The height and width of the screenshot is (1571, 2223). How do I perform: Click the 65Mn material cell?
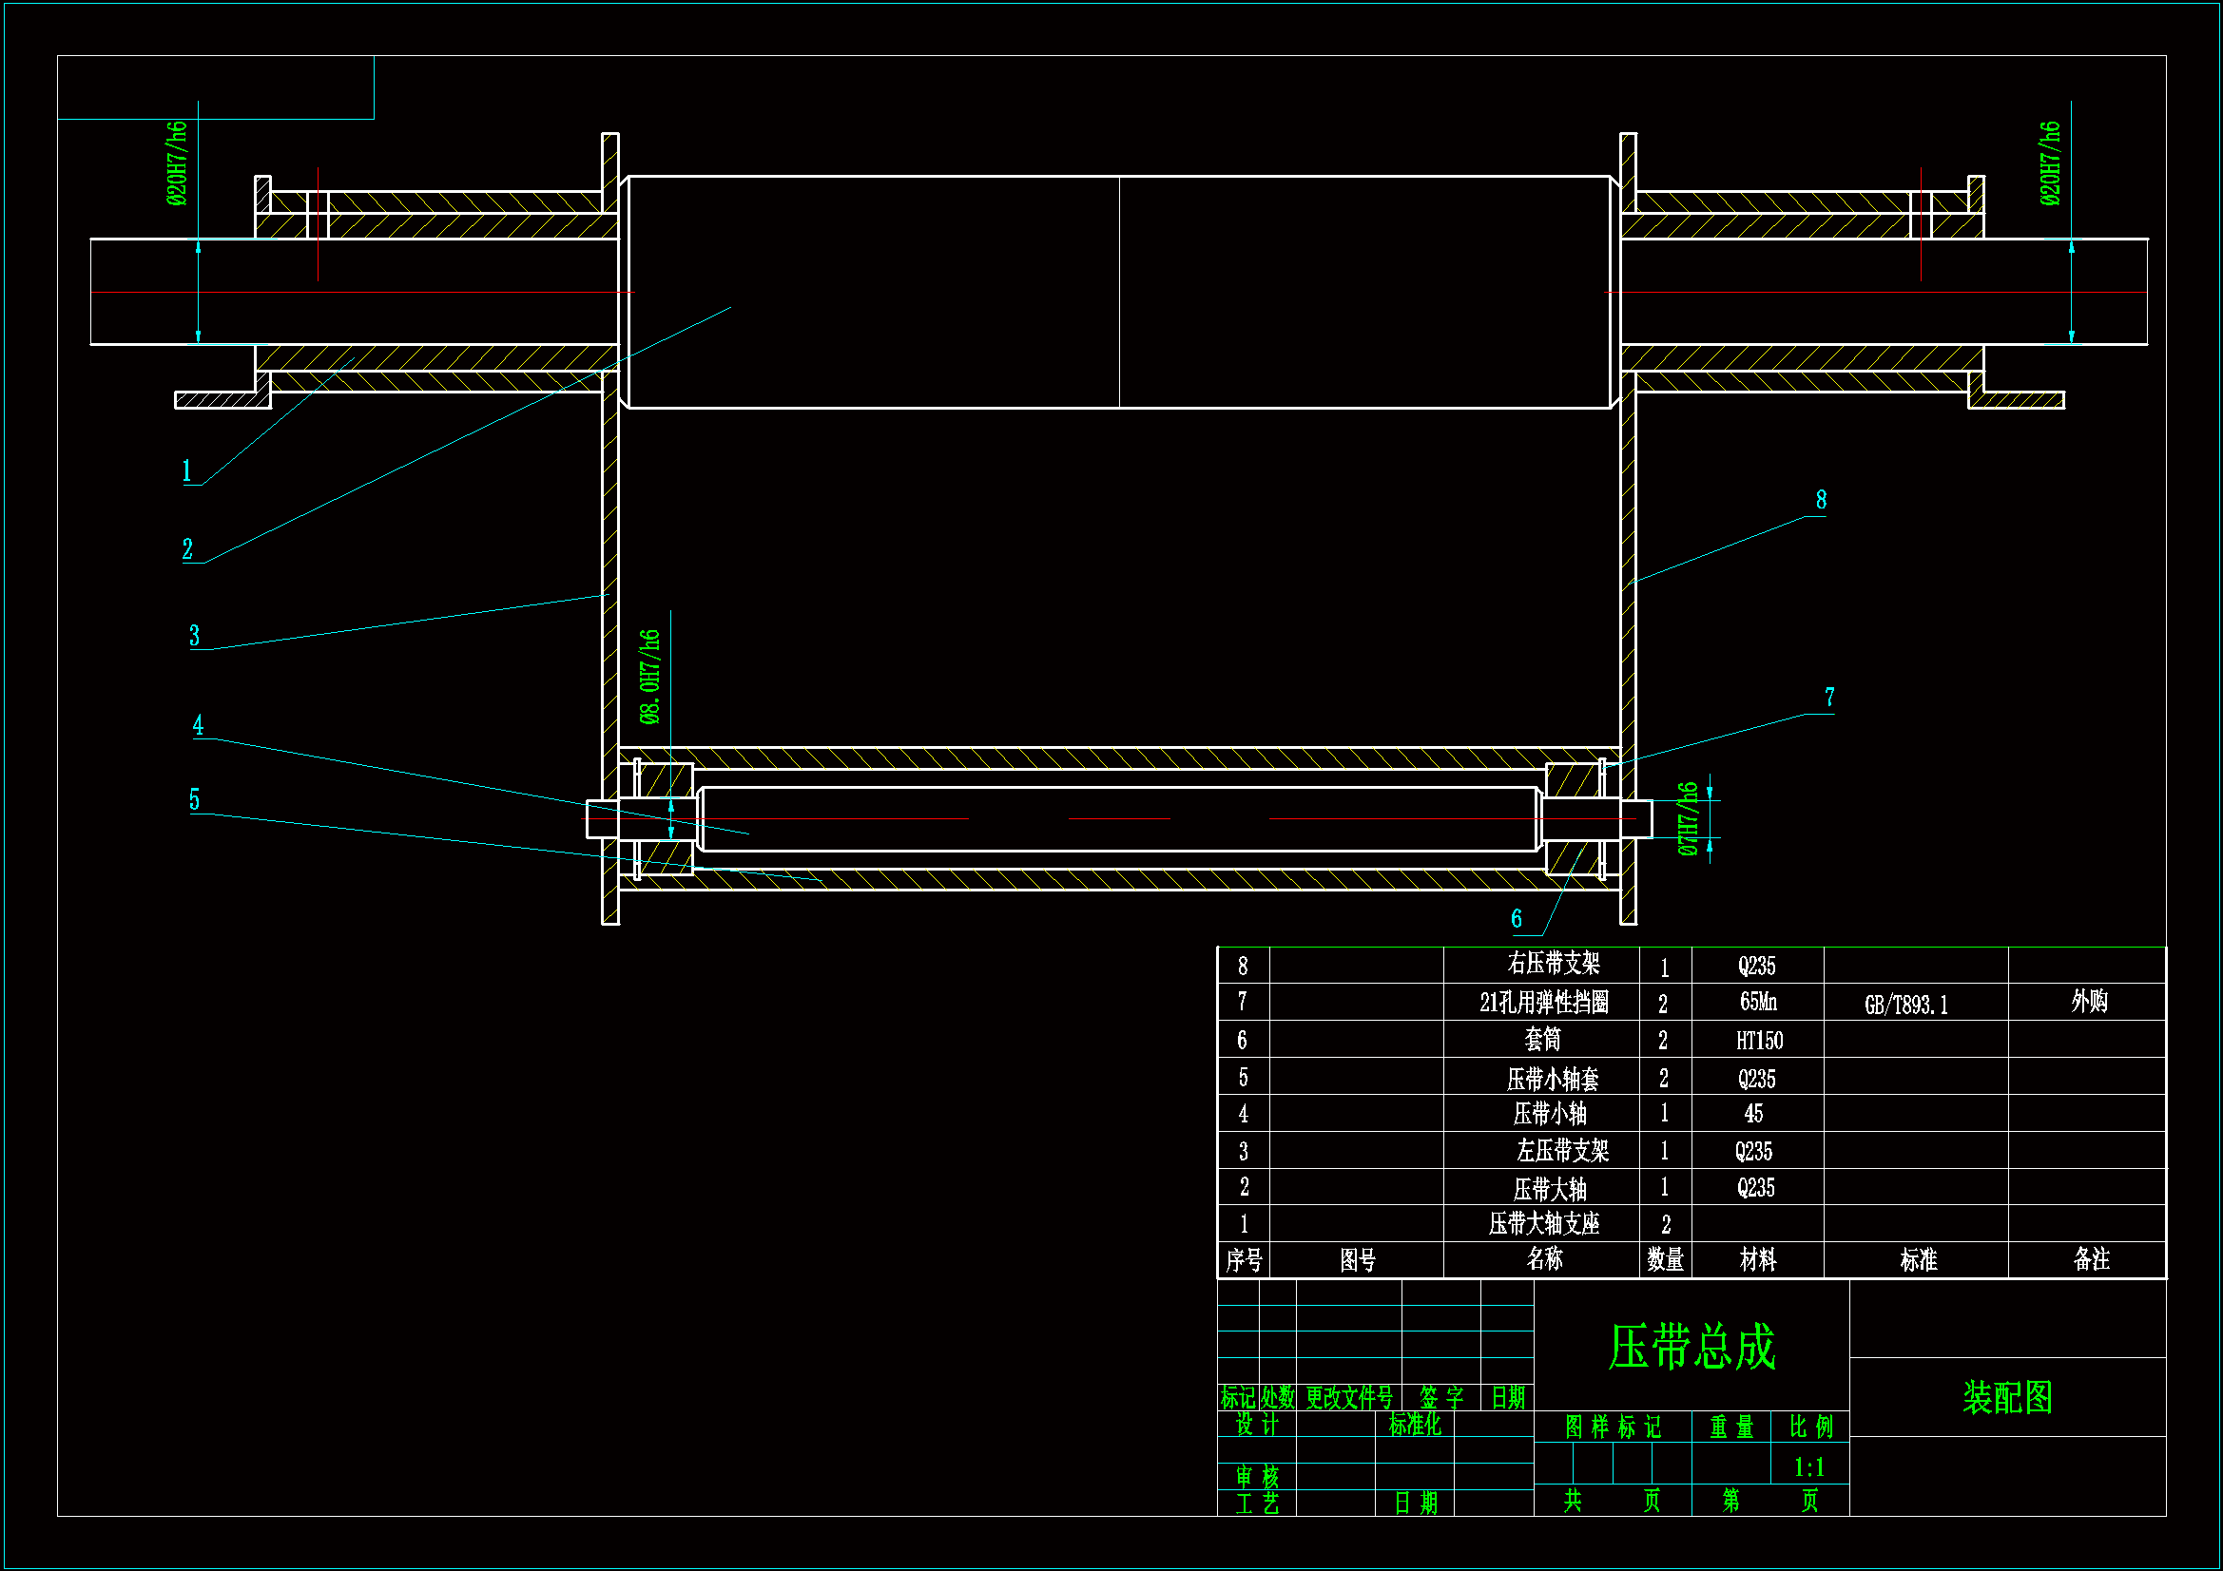[1757, 1002]
